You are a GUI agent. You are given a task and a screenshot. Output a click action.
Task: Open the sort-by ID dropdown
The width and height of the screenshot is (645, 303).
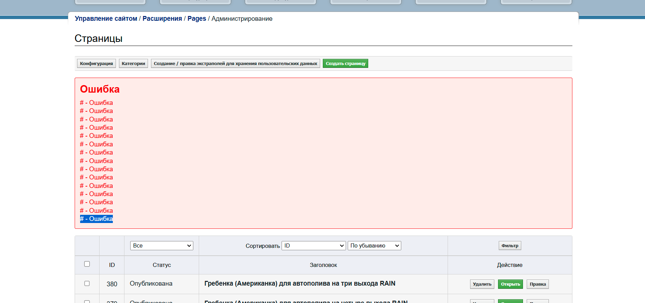point(314,246)
